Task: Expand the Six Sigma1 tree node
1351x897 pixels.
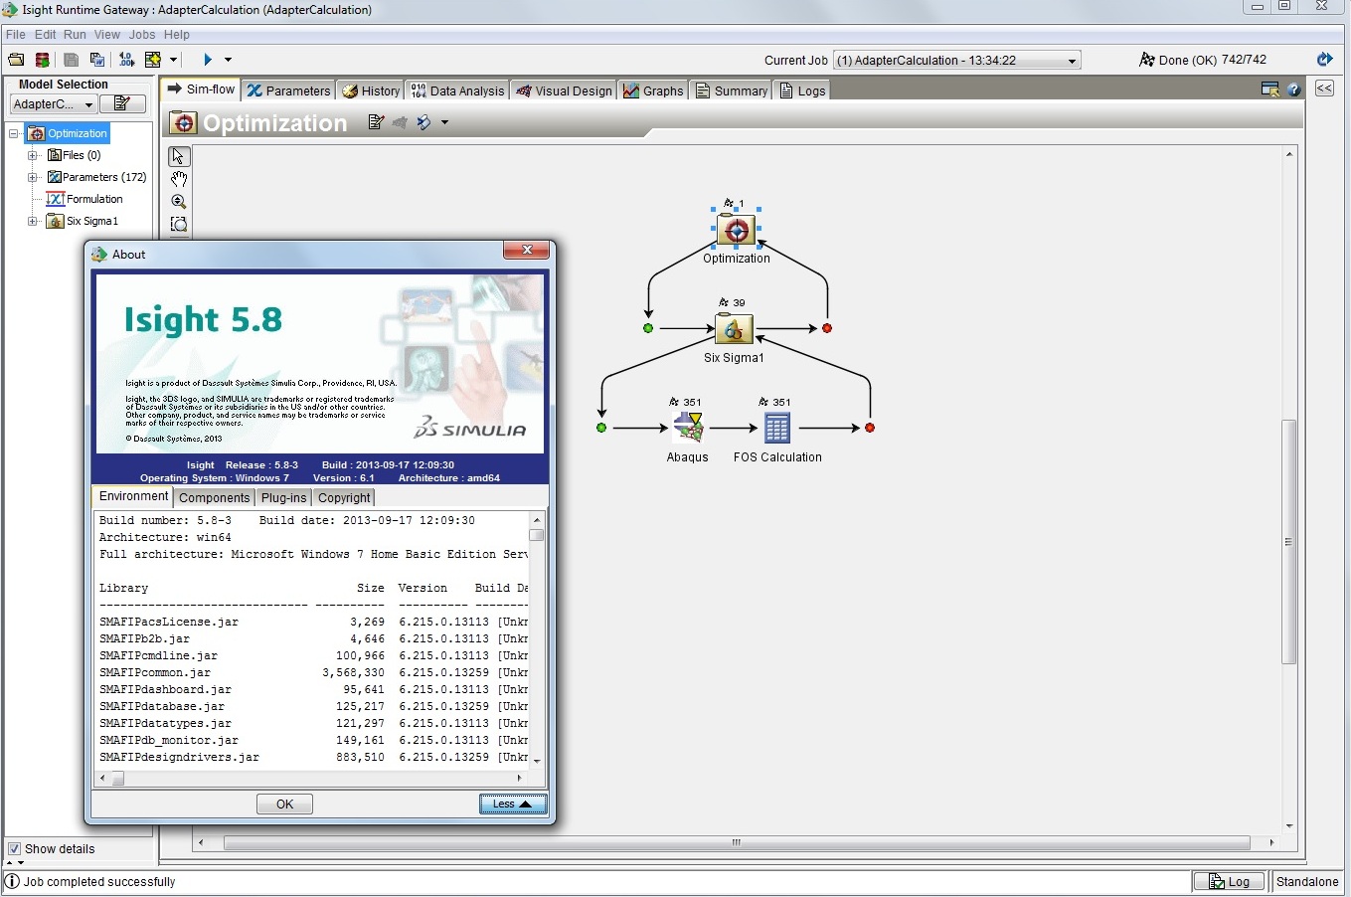Action: coord(33,221)
